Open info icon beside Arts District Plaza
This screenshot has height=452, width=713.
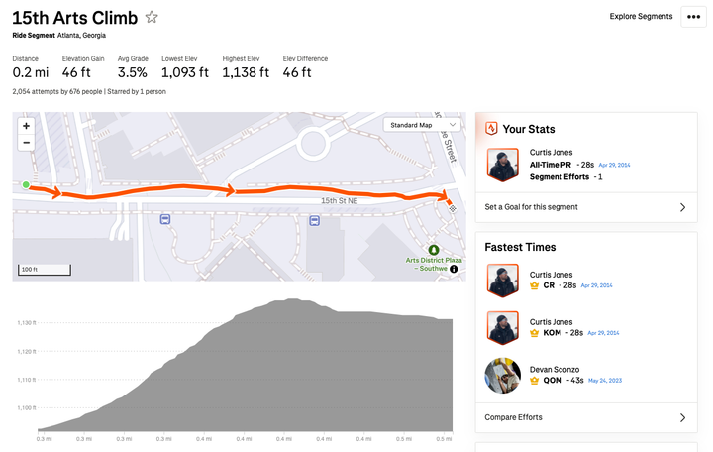coord(454,269)
